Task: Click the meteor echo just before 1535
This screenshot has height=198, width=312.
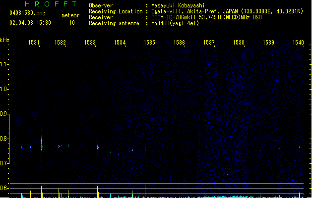Action: coord(145,149)
